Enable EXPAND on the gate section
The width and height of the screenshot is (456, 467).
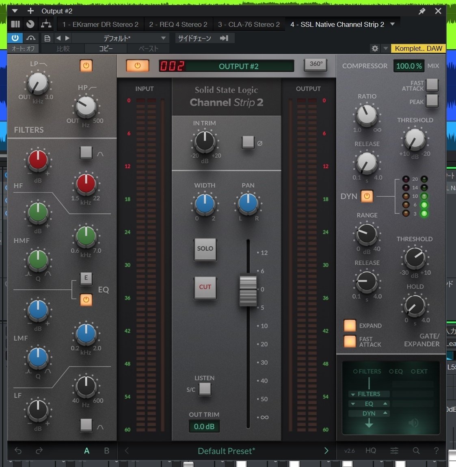(x=350, y=325)
